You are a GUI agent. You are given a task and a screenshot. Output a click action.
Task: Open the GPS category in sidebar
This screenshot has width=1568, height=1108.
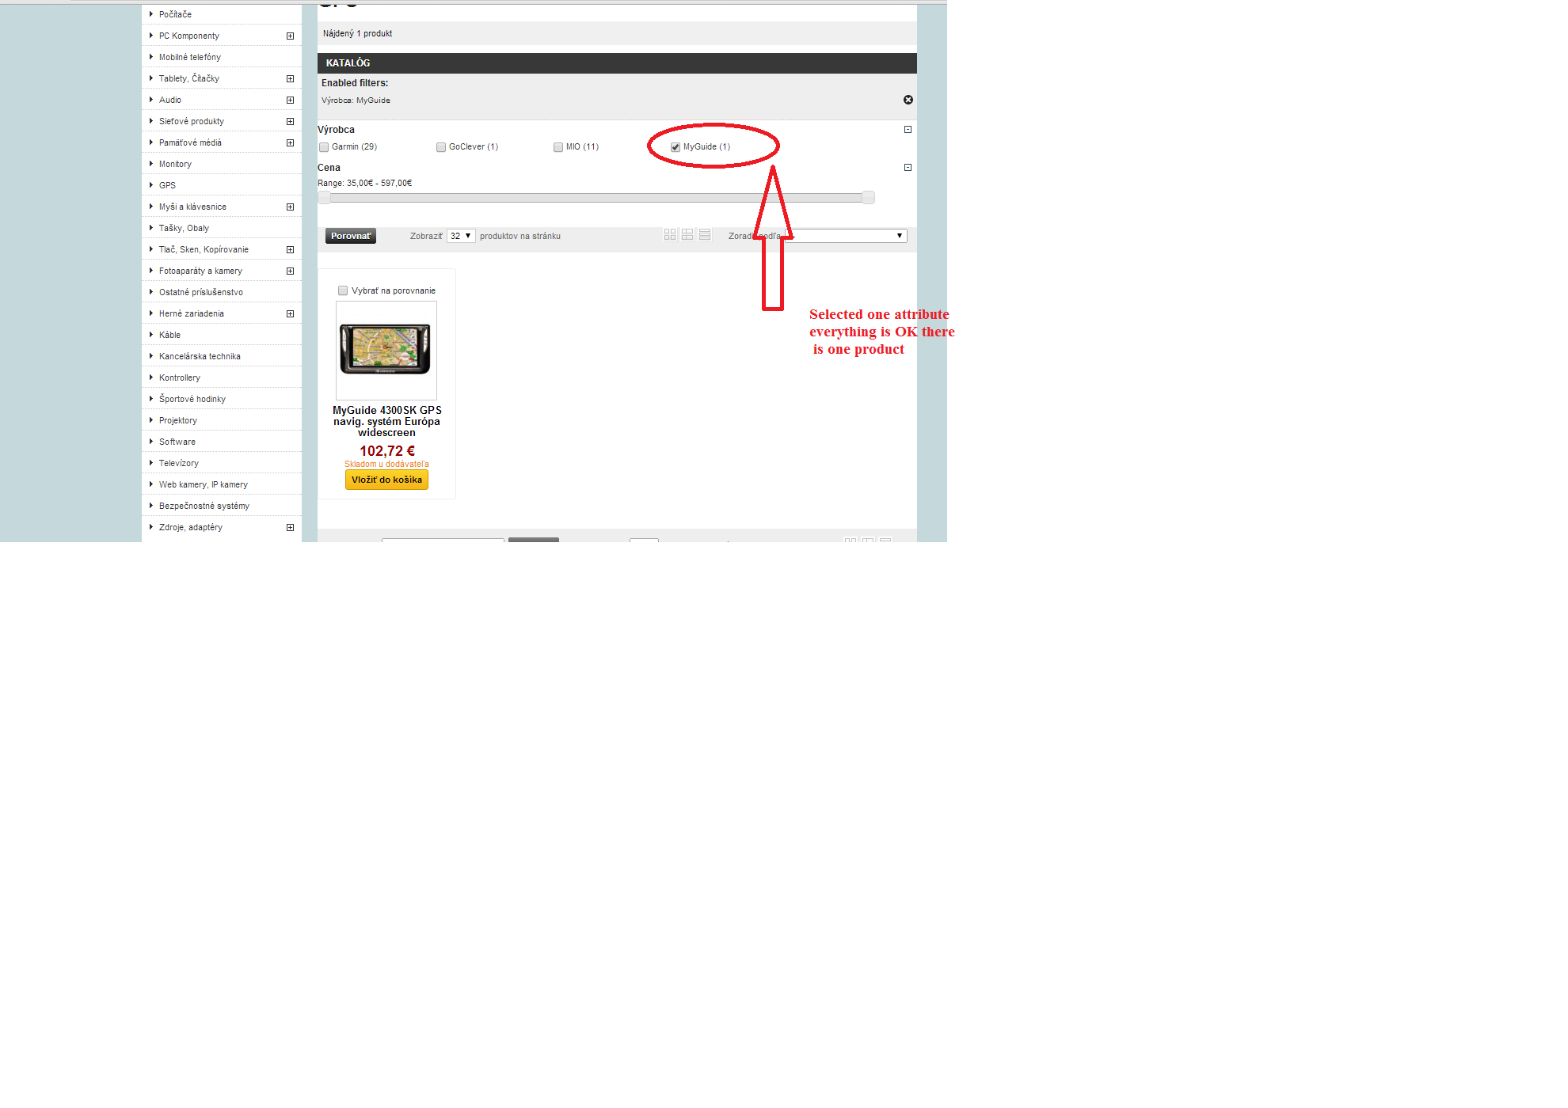tap(167, 185)
